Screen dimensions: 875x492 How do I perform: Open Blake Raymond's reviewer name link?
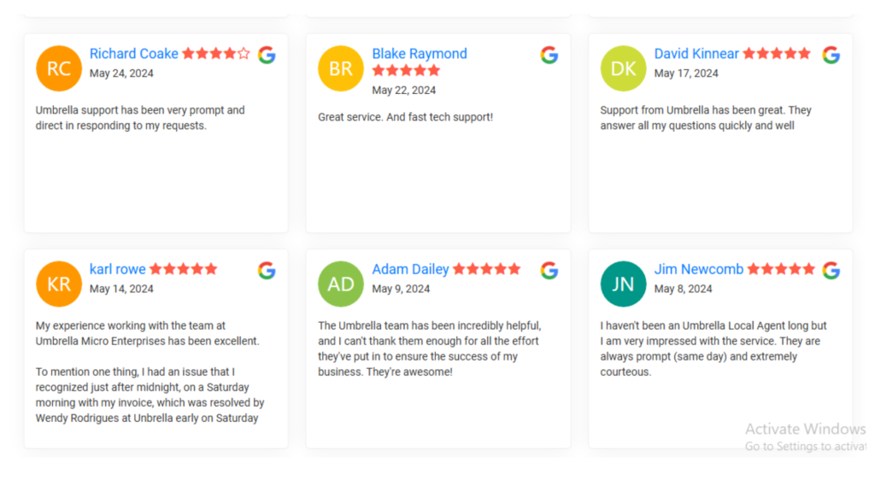(420, 54)
